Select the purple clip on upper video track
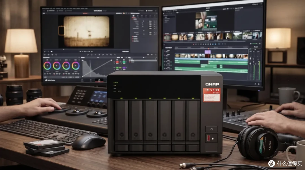The image size is (305, 170). [208, 52]
